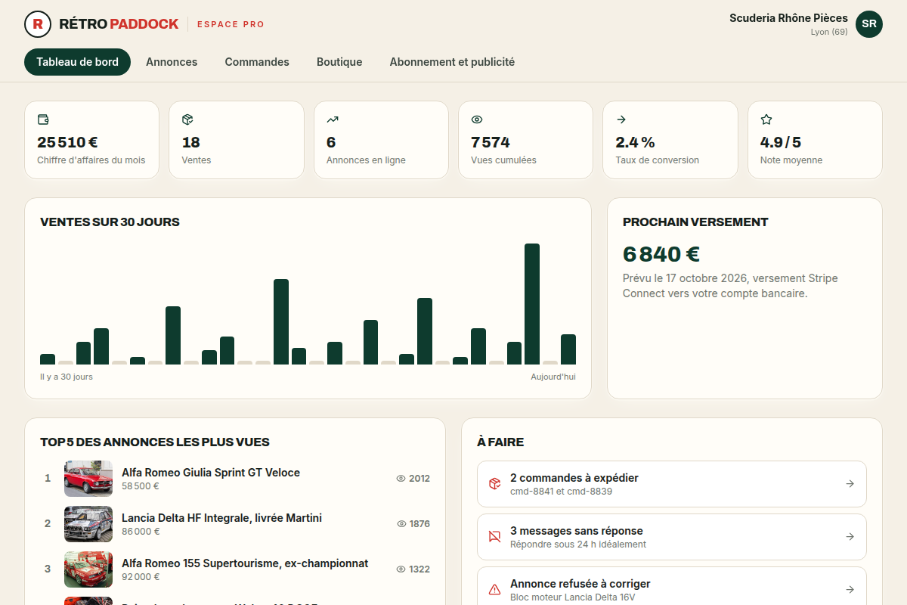The width and height of the screenshot is (907, 605).
Task: Click Bloc moteur Lancia Delta 16V text
Action: click(x=572, y=597)
